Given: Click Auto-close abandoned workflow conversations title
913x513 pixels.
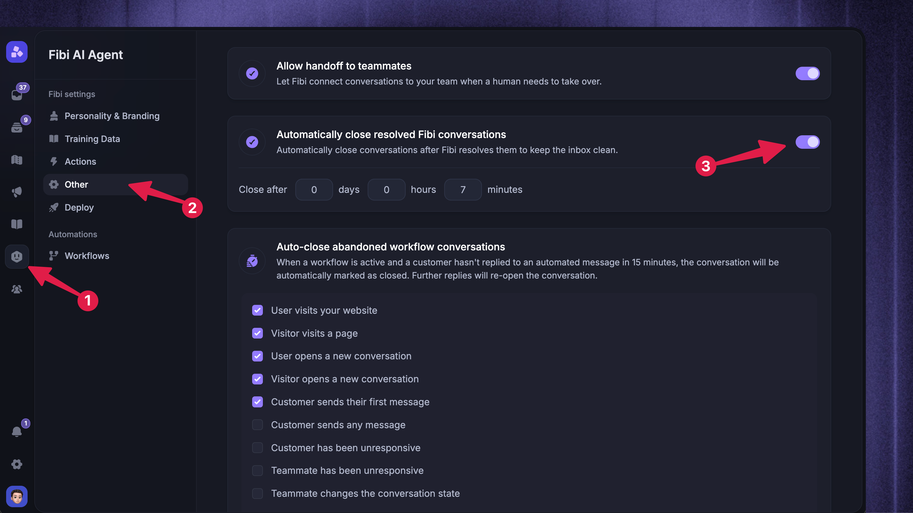Looking at the screenshot, I should (391, 247).
